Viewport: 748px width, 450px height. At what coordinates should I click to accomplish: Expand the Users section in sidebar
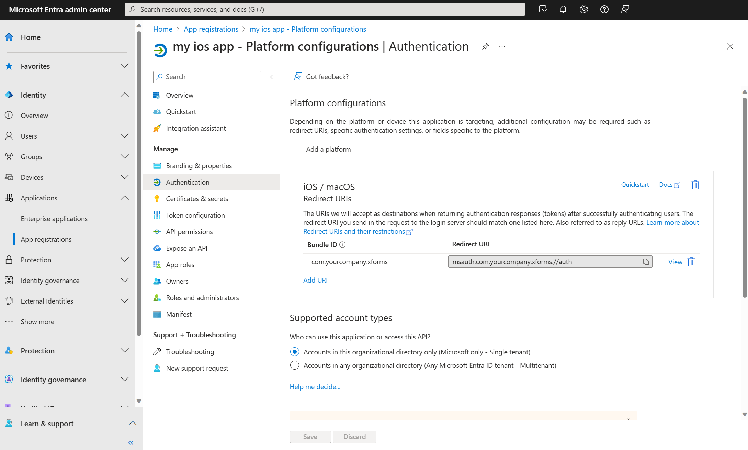pyautogui.click(x=124, y=136)
